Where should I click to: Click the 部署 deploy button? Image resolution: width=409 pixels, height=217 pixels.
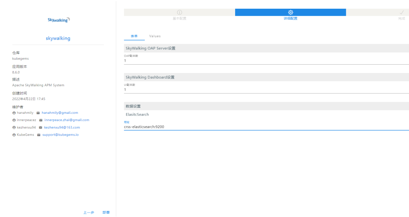point(106,212)
